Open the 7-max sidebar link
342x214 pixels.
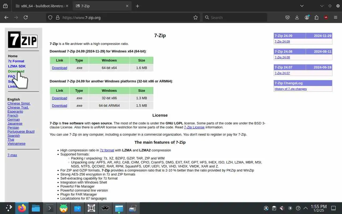(x=12, y=155)
